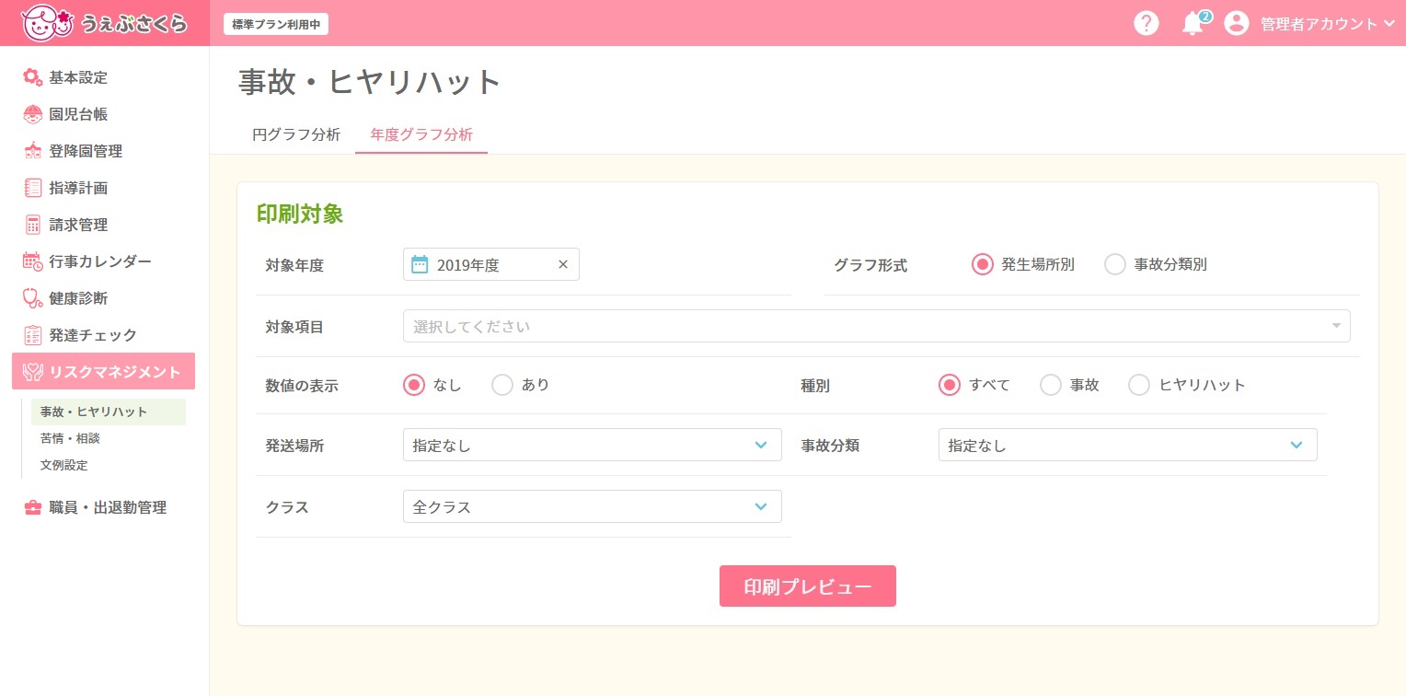Click the リスクマネジメント hands icon
This screenshot has height=696, width=1406.
(x=33, y=372)
